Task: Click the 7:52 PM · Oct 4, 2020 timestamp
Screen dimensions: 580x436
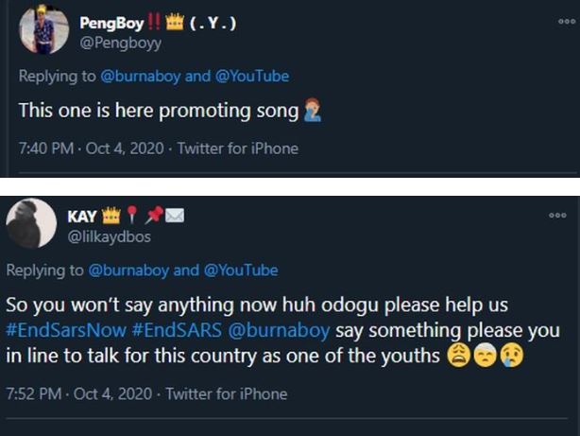Action: pyautogui.click(x=80, y=393)
